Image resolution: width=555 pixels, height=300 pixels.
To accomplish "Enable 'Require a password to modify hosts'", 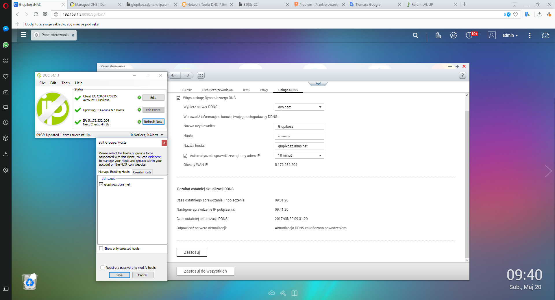I will (102, 268).
